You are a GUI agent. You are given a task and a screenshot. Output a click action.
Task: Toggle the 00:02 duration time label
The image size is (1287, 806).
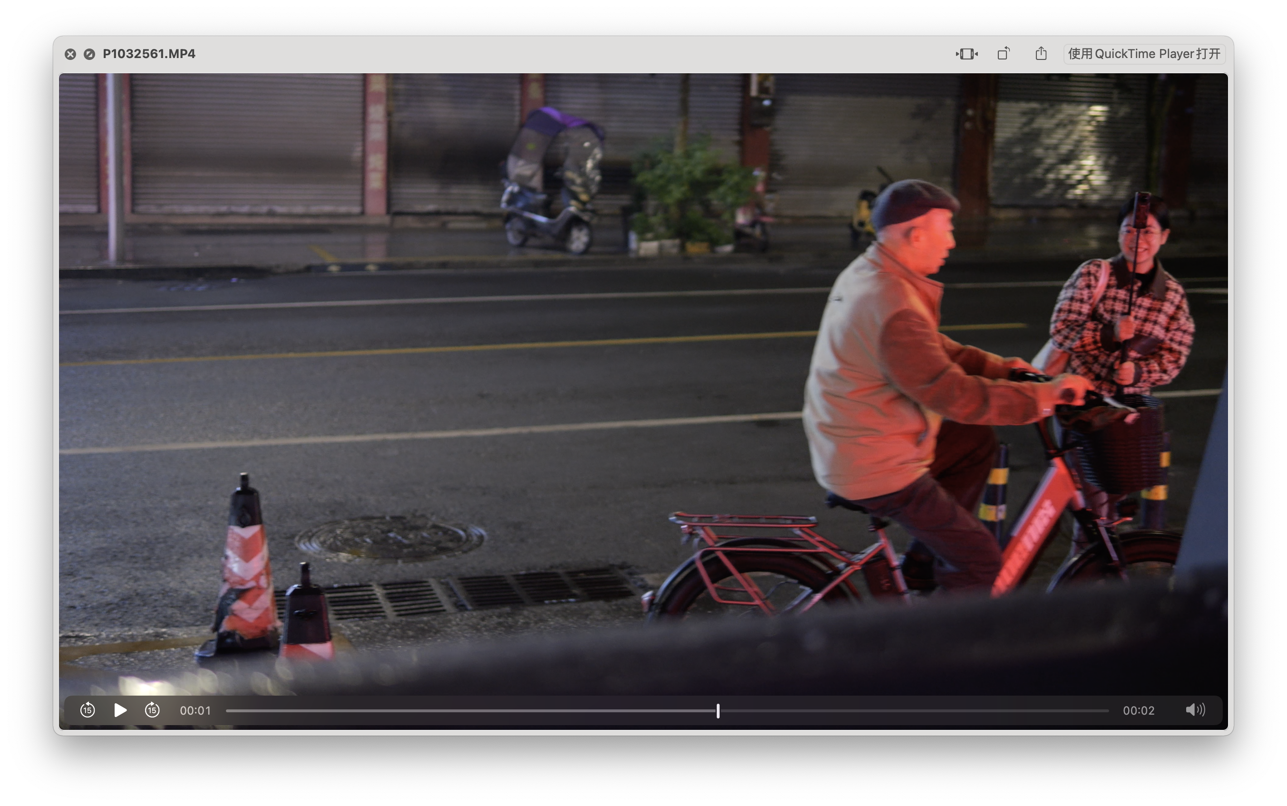pyautogui.click(x=1139, y=710)
